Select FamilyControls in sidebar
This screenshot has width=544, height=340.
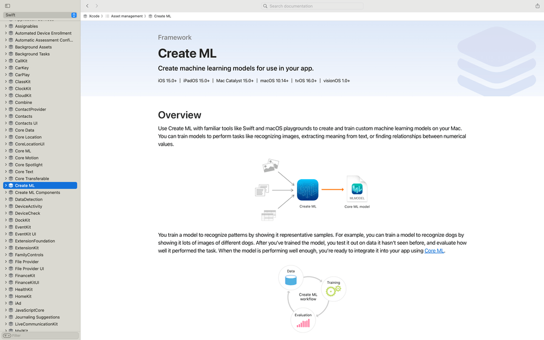pyautogui.click(x=29, y=256)
